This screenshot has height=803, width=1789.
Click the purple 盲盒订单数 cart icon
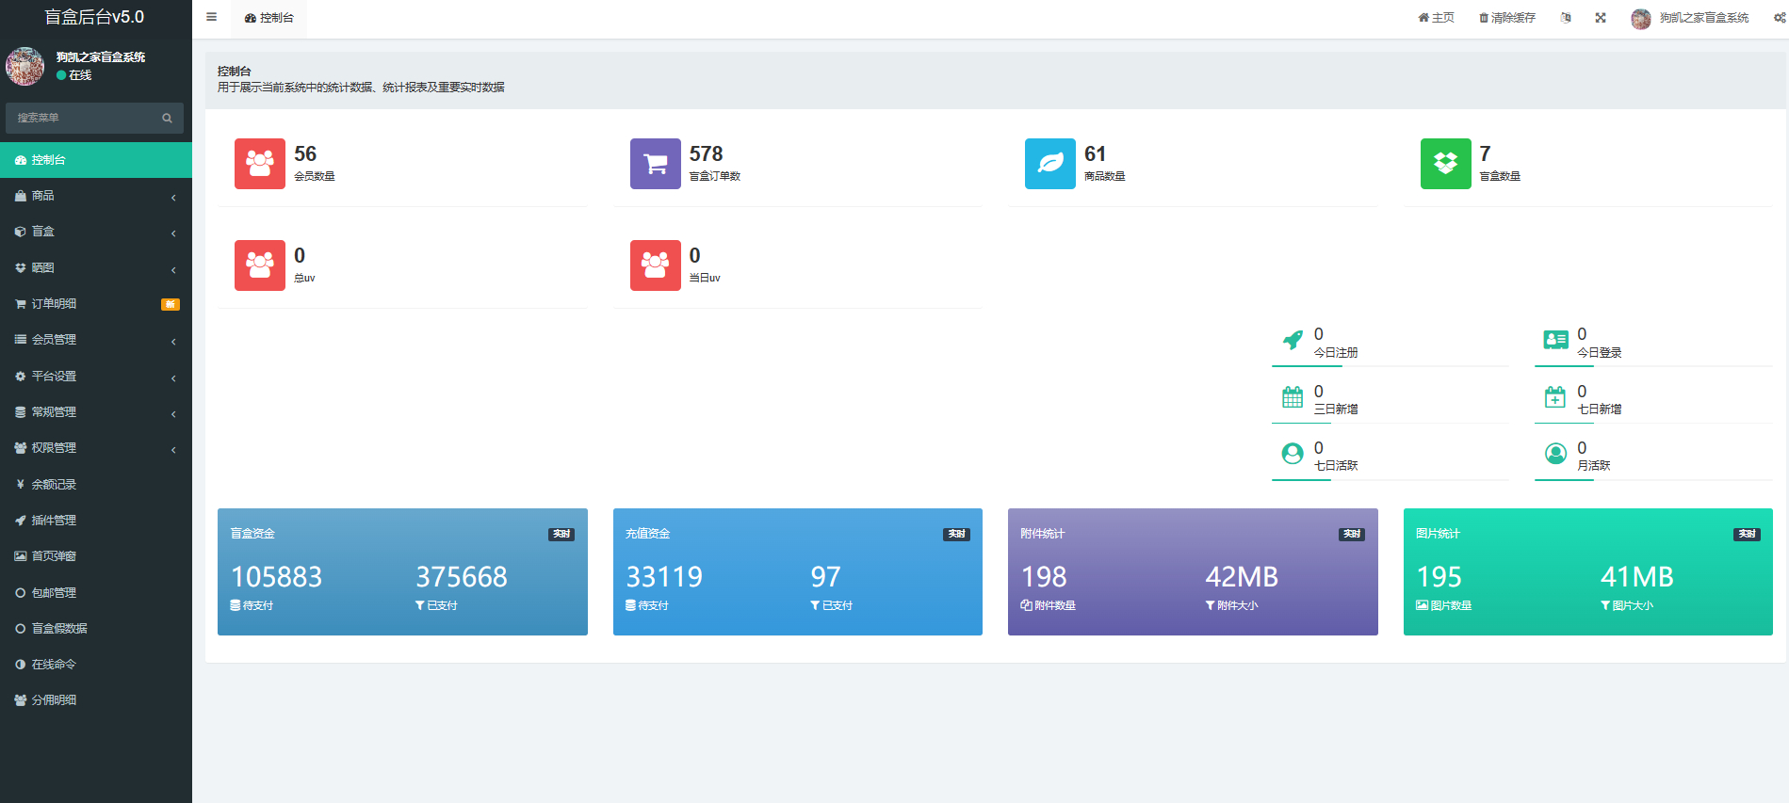pos(655,164)
